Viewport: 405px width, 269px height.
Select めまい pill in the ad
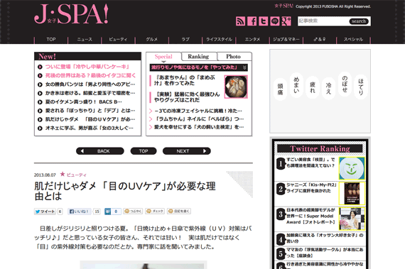(x=296, y=85)
